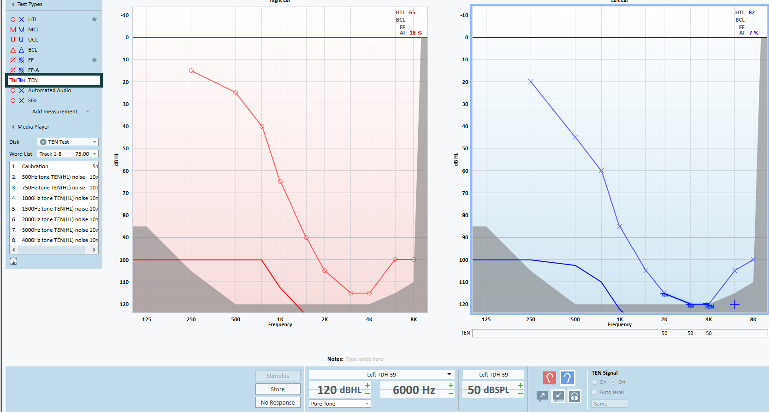Open the Pure Tone stimulus dropdown
The height and width of the screenshot is (412, 769).
point(340,404)
